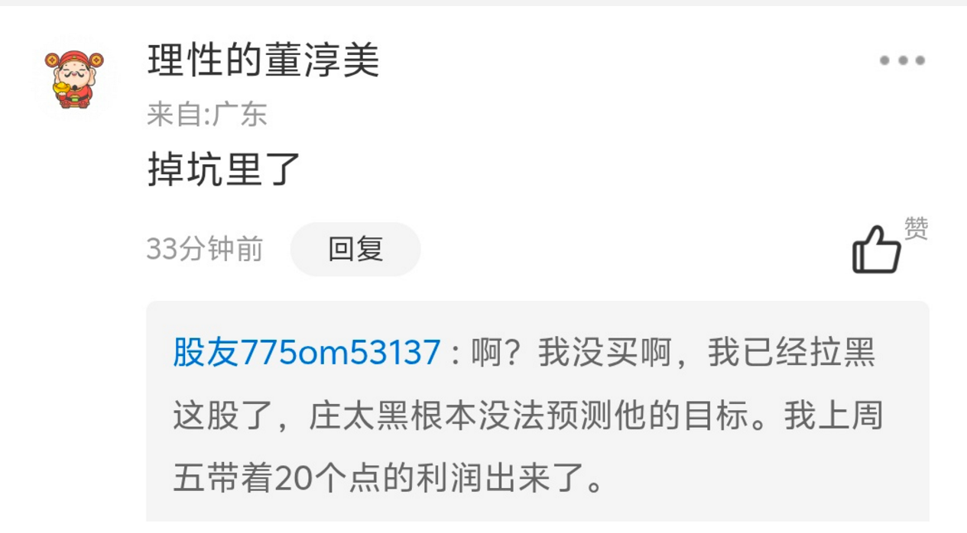The width and height of the screenshot is (967, 533).
Task: Click the quoted text 啊？我没买啊
Action: (571, 354)
